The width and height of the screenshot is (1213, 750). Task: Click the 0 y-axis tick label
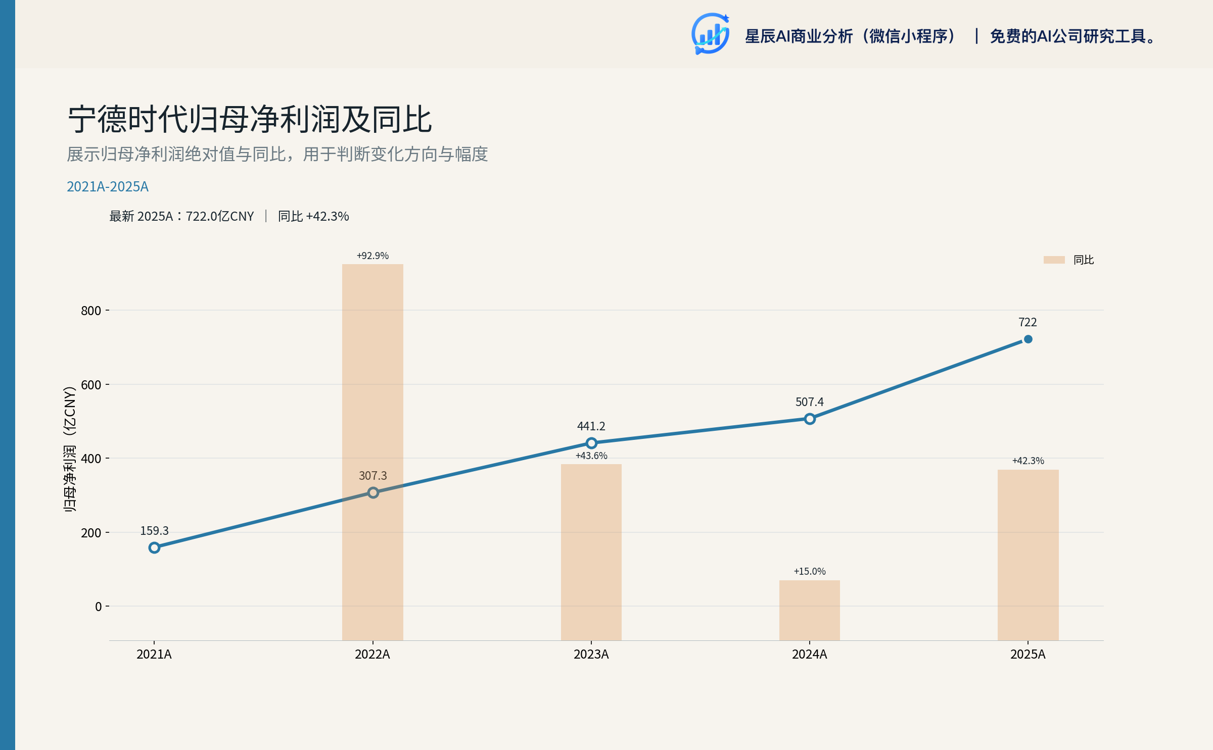tap(99, 607)
